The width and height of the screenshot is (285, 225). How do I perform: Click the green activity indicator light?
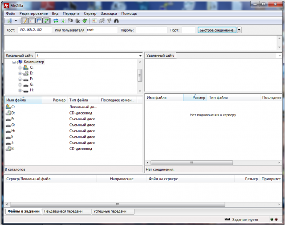272,219
